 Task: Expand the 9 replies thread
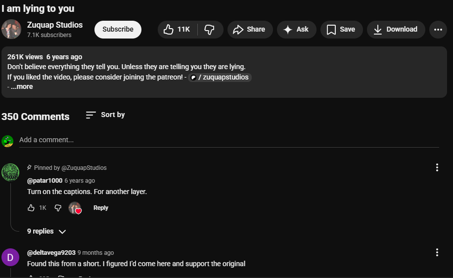pyautogui.click(x=46, y=231)
